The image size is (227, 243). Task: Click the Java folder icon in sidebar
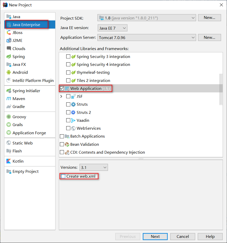click(9, 17)
